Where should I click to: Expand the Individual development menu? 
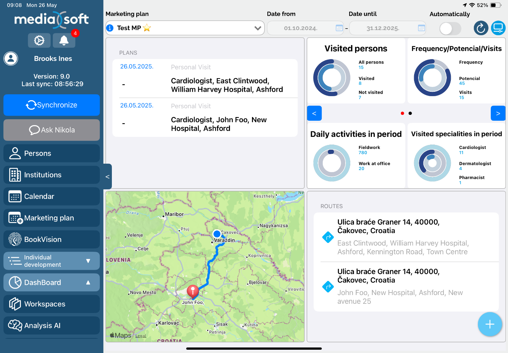[x=52, y=261]
